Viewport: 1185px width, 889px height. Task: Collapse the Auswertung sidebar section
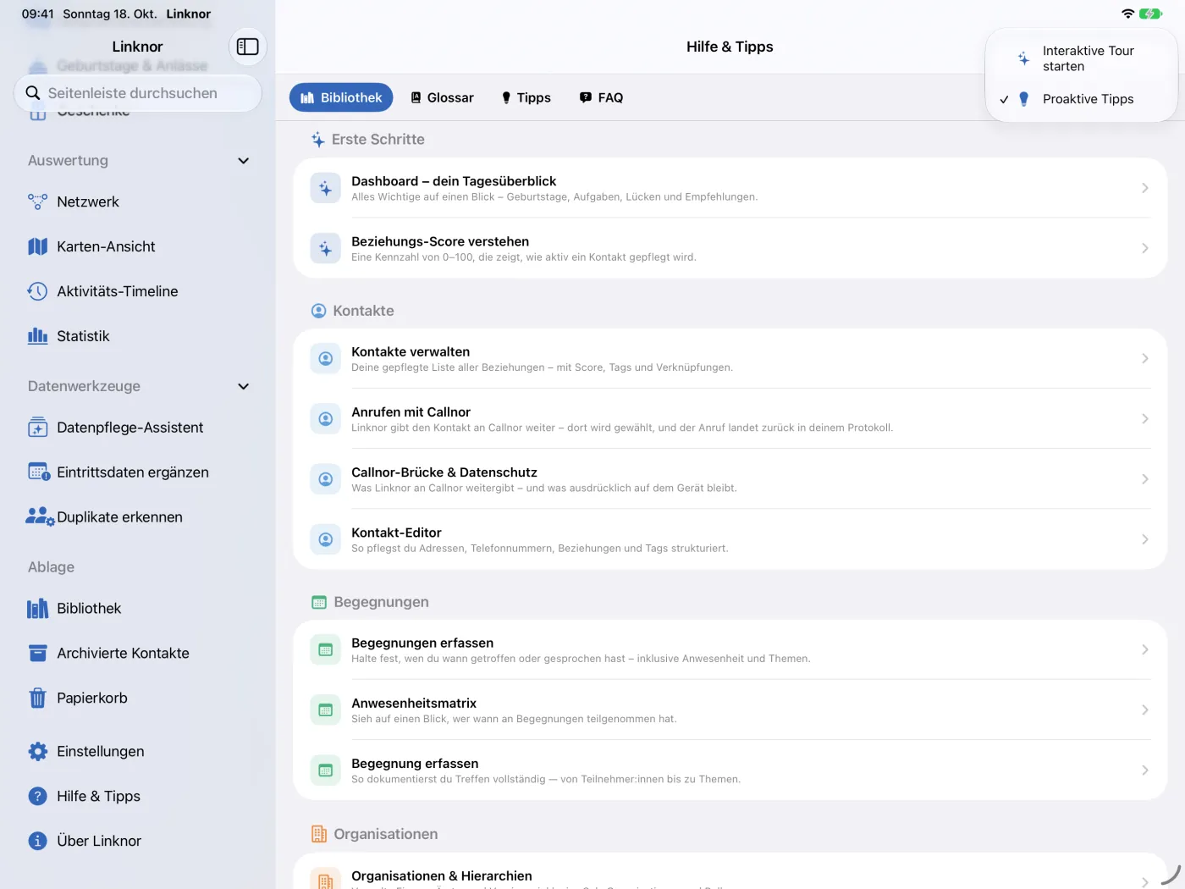[244, 161]
